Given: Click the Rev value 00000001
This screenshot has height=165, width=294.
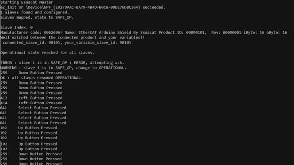Looking at the screenshot, I should tap(234, 33).
